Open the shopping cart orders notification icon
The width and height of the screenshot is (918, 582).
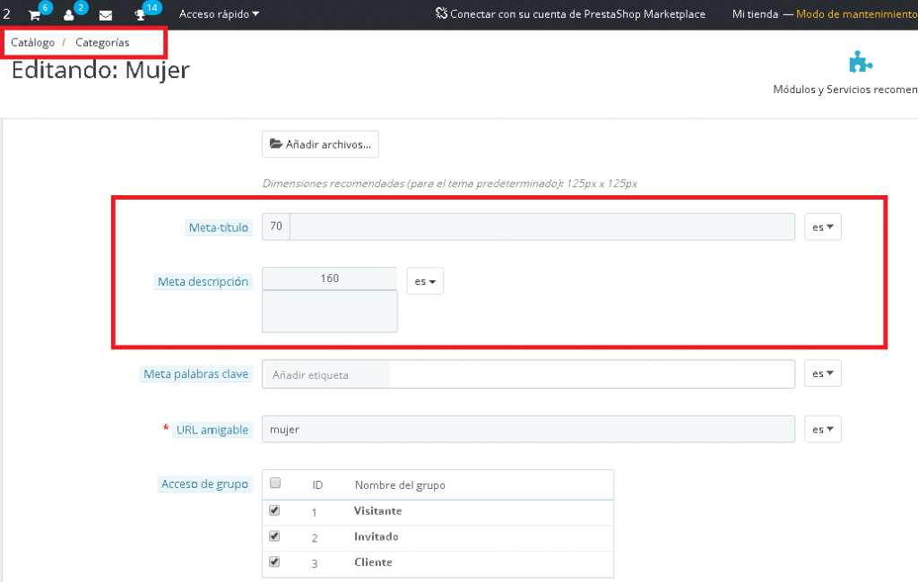pos(35,15)
